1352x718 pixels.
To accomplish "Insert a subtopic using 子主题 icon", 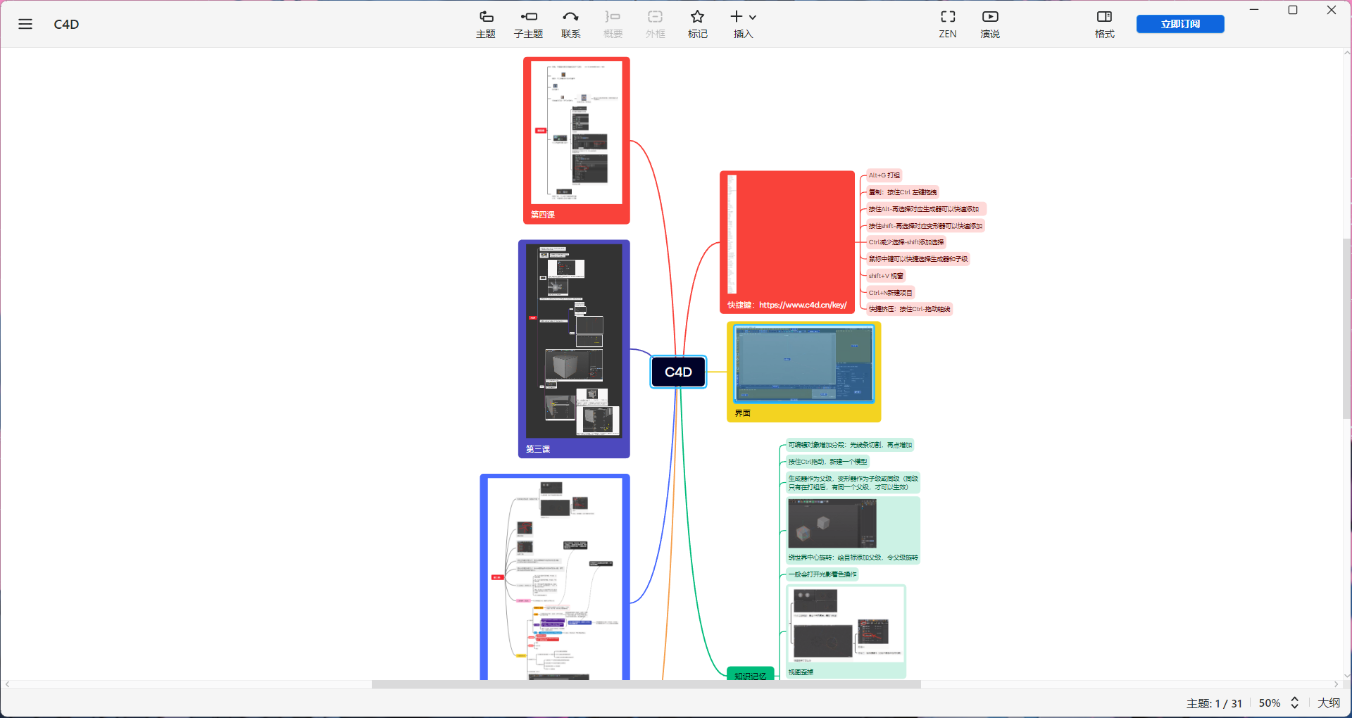I will pos(528,24).
